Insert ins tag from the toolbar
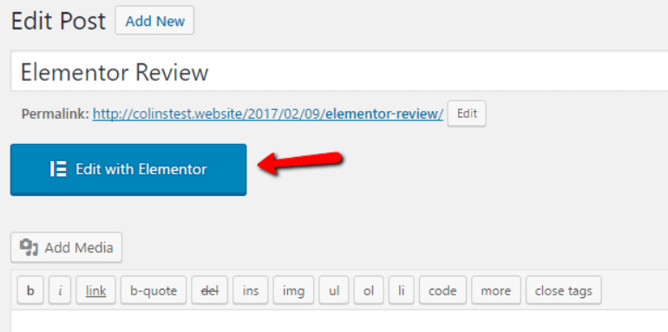668x332 pixels. 251,290
